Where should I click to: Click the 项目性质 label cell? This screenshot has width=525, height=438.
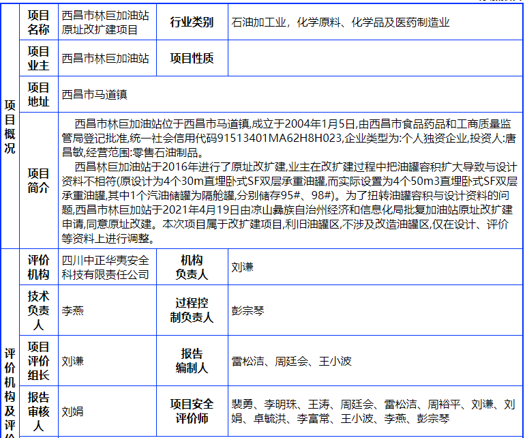(192, 59)
